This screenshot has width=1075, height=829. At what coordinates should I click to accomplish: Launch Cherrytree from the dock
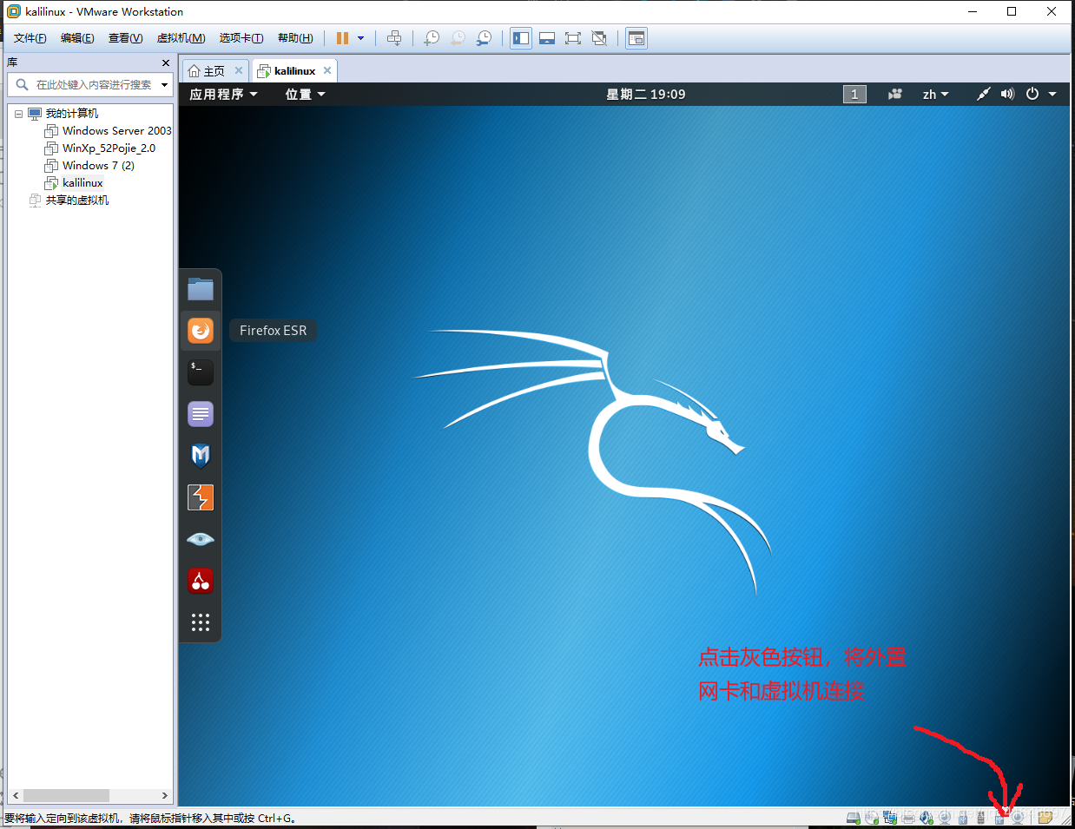(x=201, y=581)
